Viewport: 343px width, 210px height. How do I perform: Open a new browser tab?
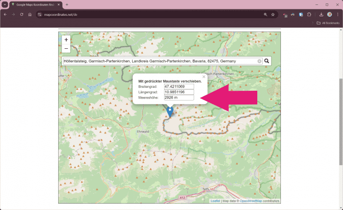[x=67, y=4]
